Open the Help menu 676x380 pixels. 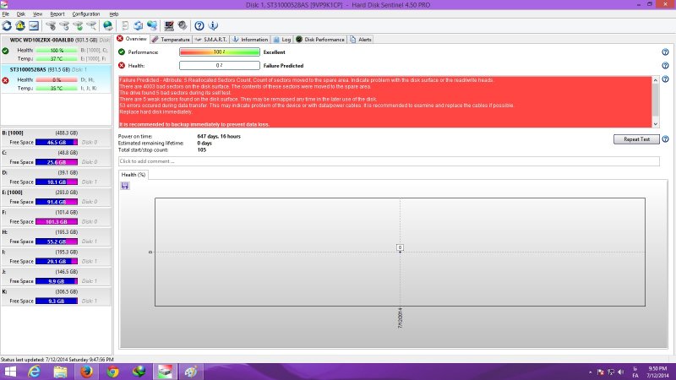pos(113,14)
